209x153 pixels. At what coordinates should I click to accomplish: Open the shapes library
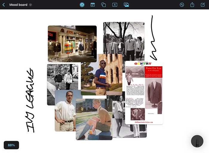click(104, 5)
